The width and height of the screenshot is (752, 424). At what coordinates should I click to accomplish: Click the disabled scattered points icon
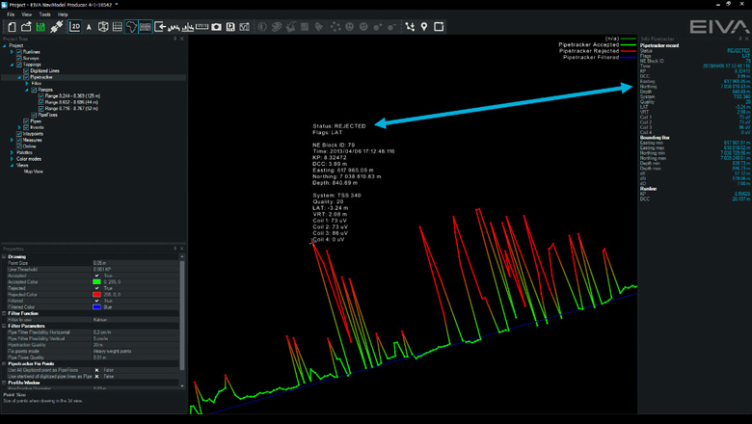[336, 27]
